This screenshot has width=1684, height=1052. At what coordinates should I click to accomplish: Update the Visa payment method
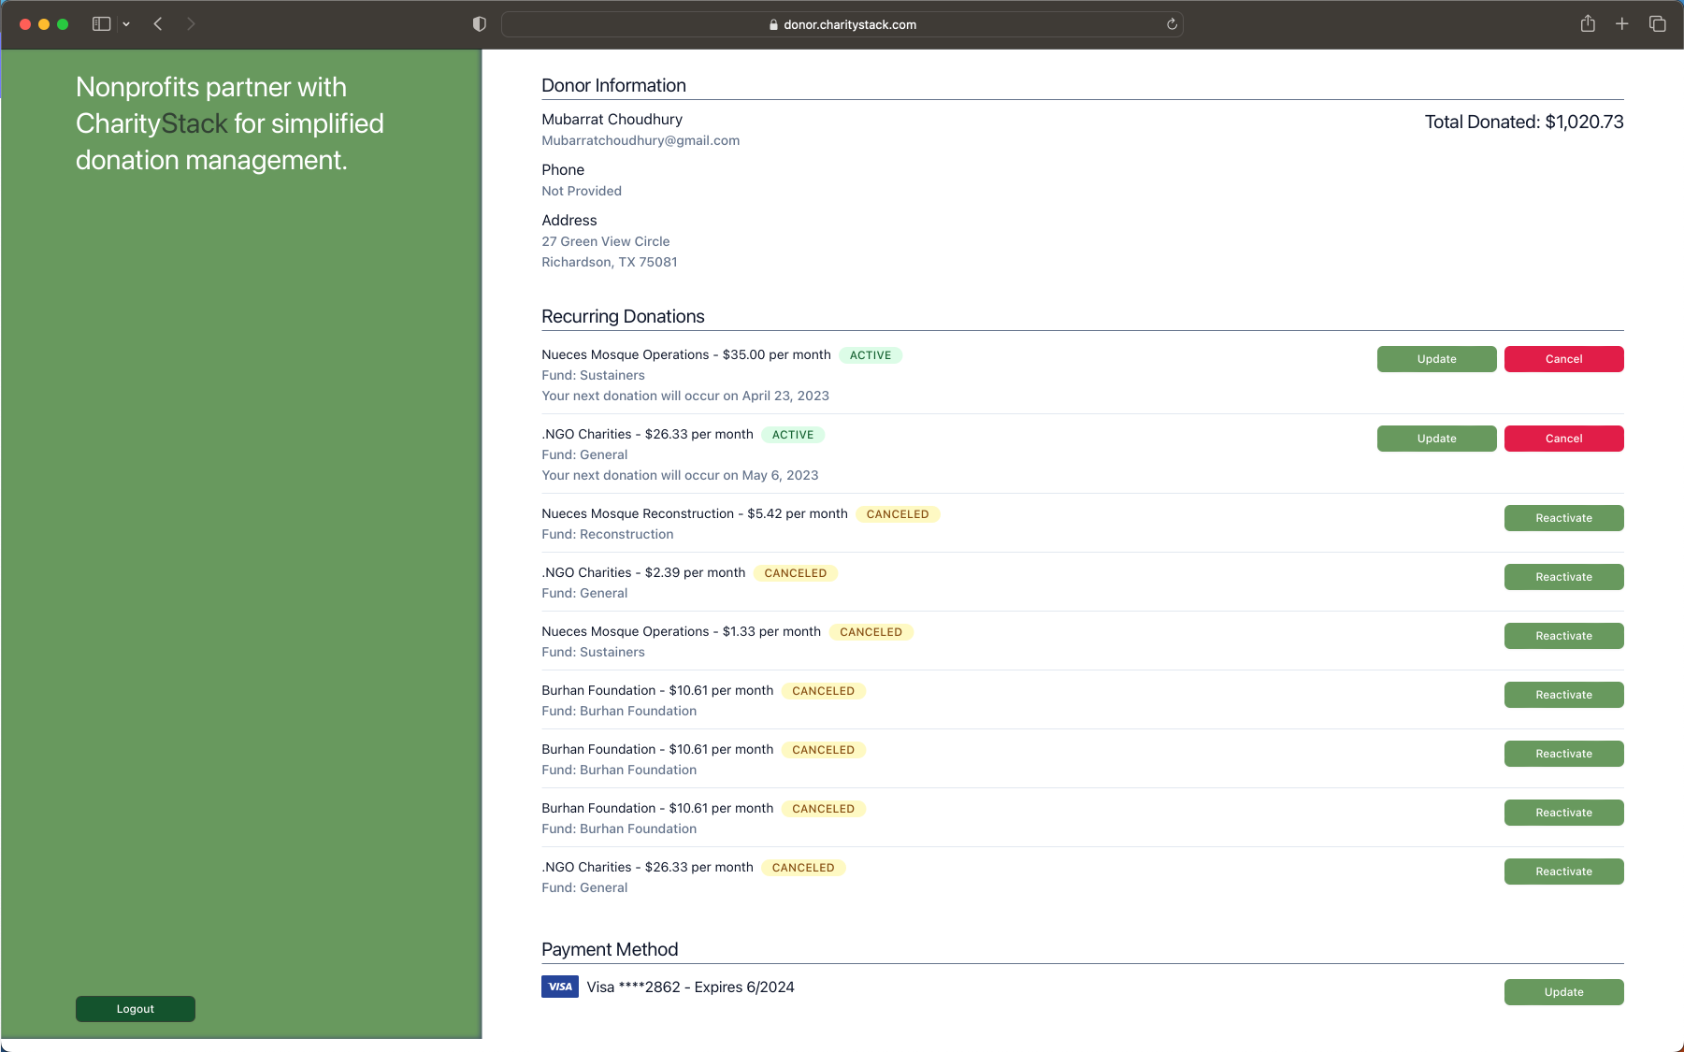(x=1563, y=992)
